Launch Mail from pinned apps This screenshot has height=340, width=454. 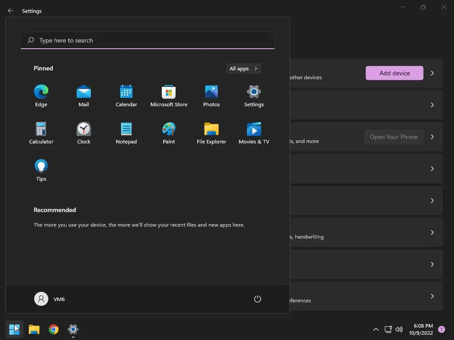tap(84, 96)
